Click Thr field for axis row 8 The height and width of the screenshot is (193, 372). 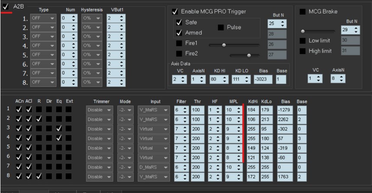198,177
